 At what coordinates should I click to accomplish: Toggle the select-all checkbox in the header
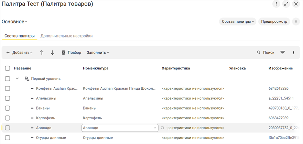[x=8, y=68]
